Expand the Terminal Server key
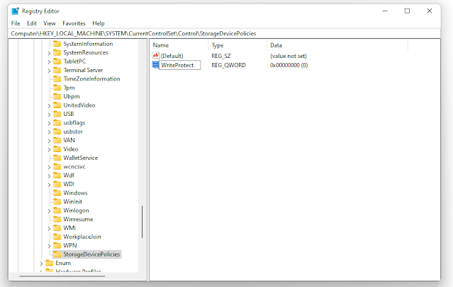 49,71
